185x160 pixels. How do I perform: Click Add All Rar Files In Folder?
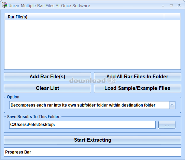(x=138, y=77)
